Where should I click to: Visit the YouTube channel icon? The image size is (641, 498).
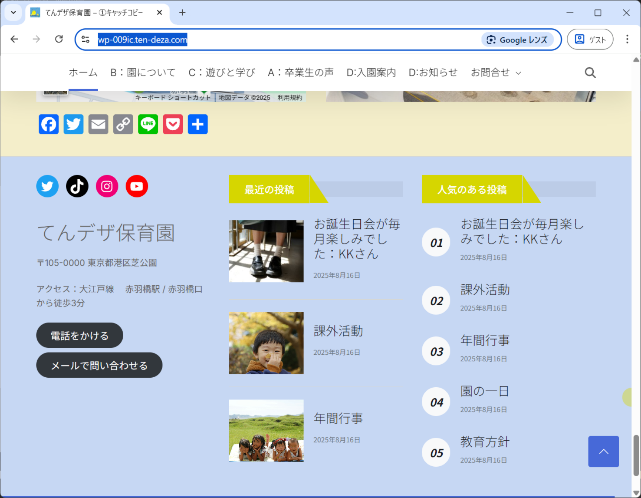(137, 186)
